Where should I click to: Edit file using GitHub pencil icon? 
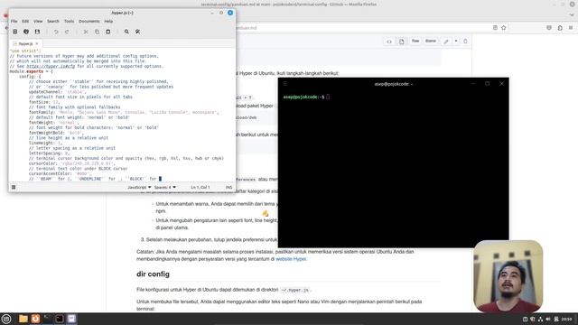(x=446, y=42)
